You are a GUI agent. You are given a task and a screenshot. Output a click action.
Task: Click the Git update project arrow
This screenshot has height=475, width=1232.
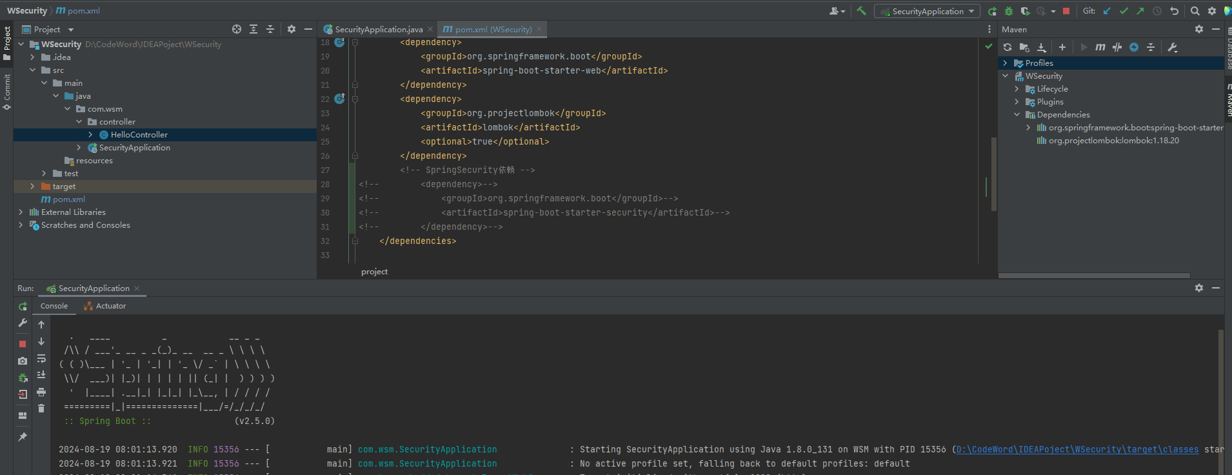pos(1107,11)
